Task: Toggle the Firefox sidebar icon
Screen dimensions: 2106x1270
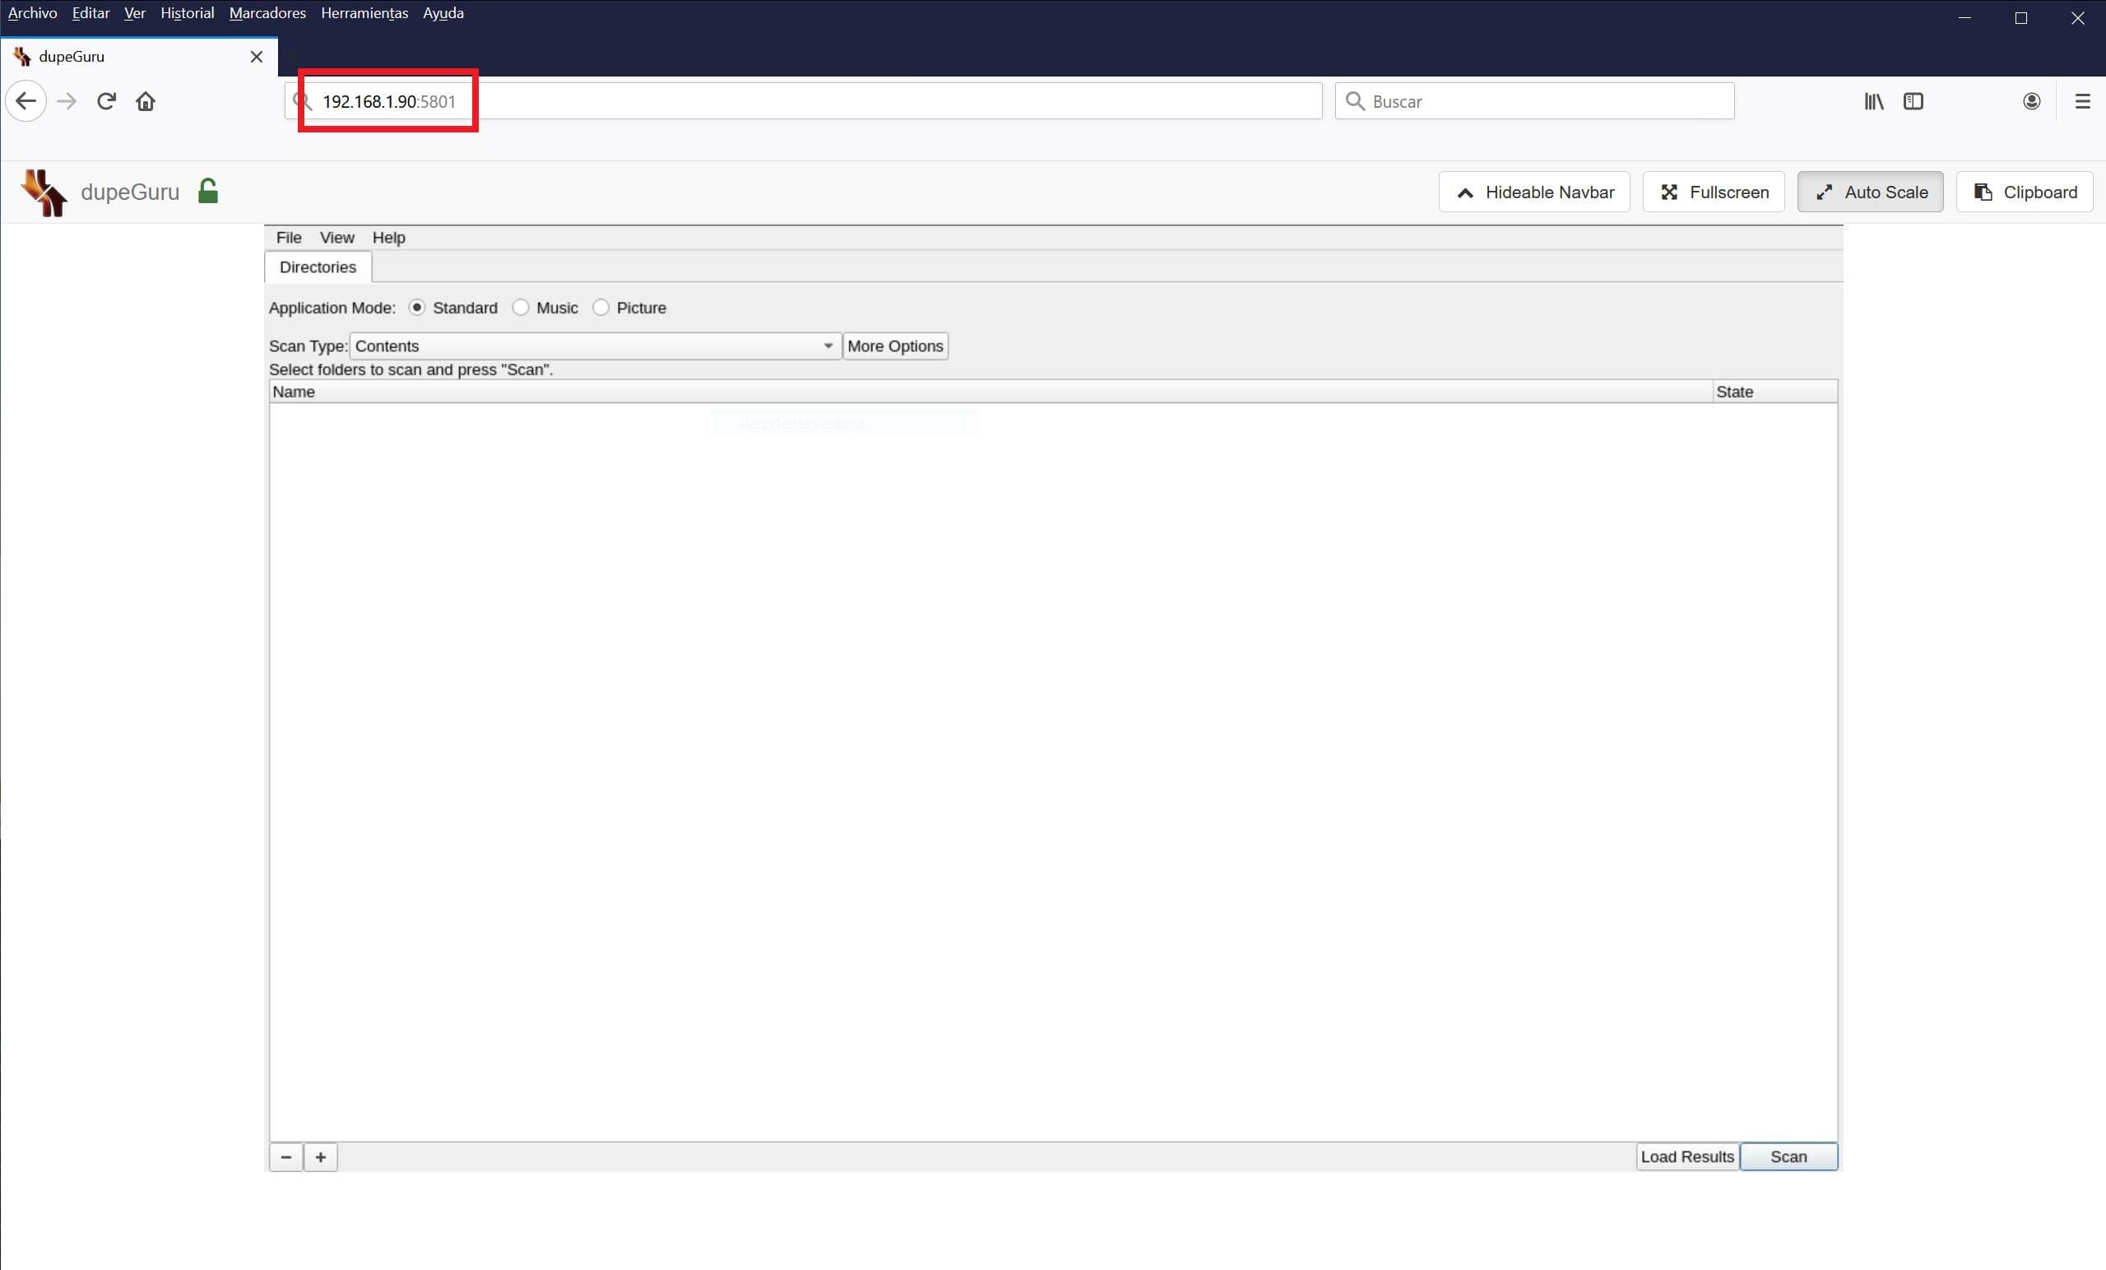Action: pos(1913,101)
